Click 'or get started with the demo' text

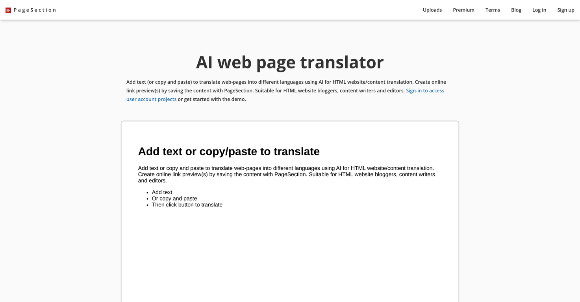pos(212,99)
